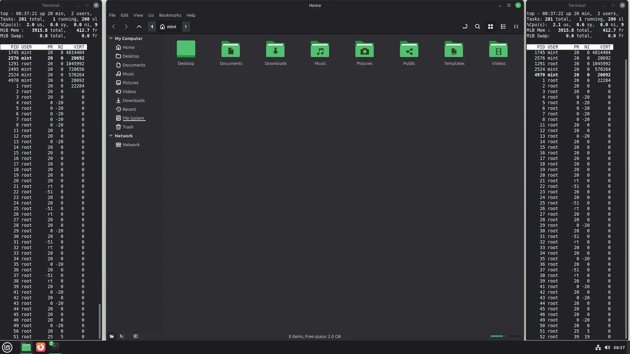The image size is (630, 354).
Task: Go back with the left arrow
Action: click(114, 27)
